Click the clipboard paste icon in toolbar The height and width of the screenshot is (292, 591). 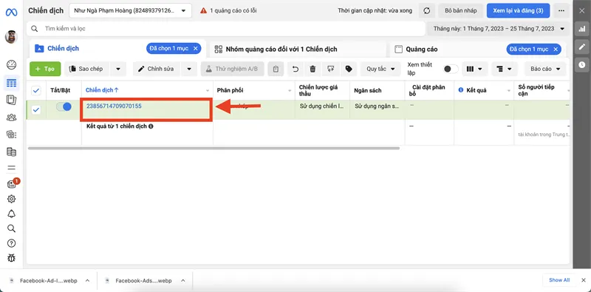tap(276, 69)
